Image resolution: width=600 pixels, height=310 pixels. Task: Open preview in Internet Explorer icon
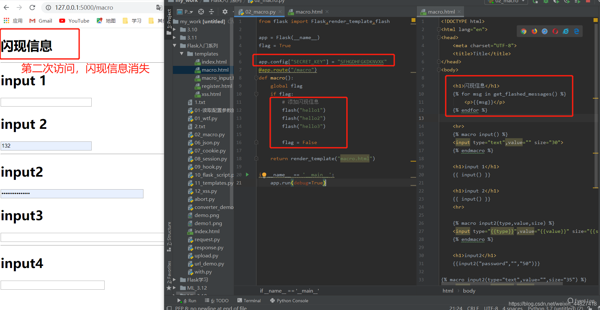coord(566,31)
